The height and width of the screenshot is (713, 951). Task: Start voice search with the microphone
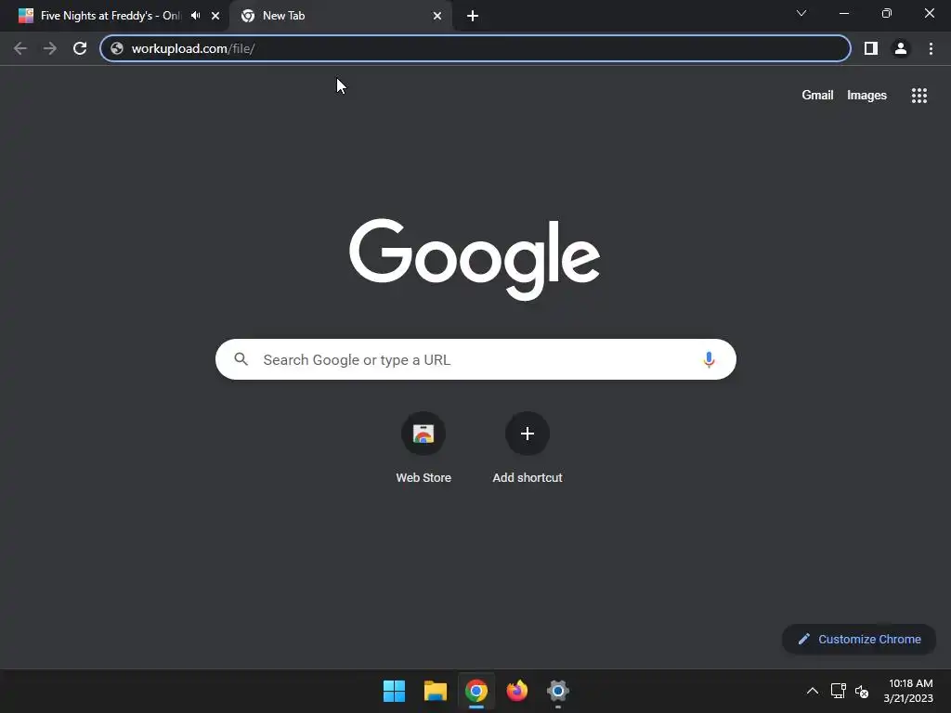click(709, 359)
